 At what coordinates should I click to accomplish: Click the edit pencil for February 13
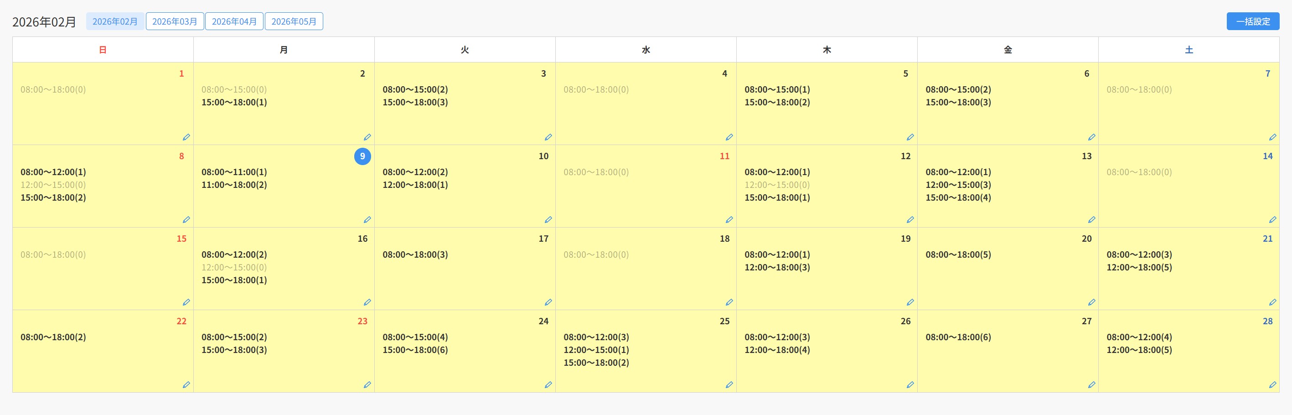(1091, 220)
